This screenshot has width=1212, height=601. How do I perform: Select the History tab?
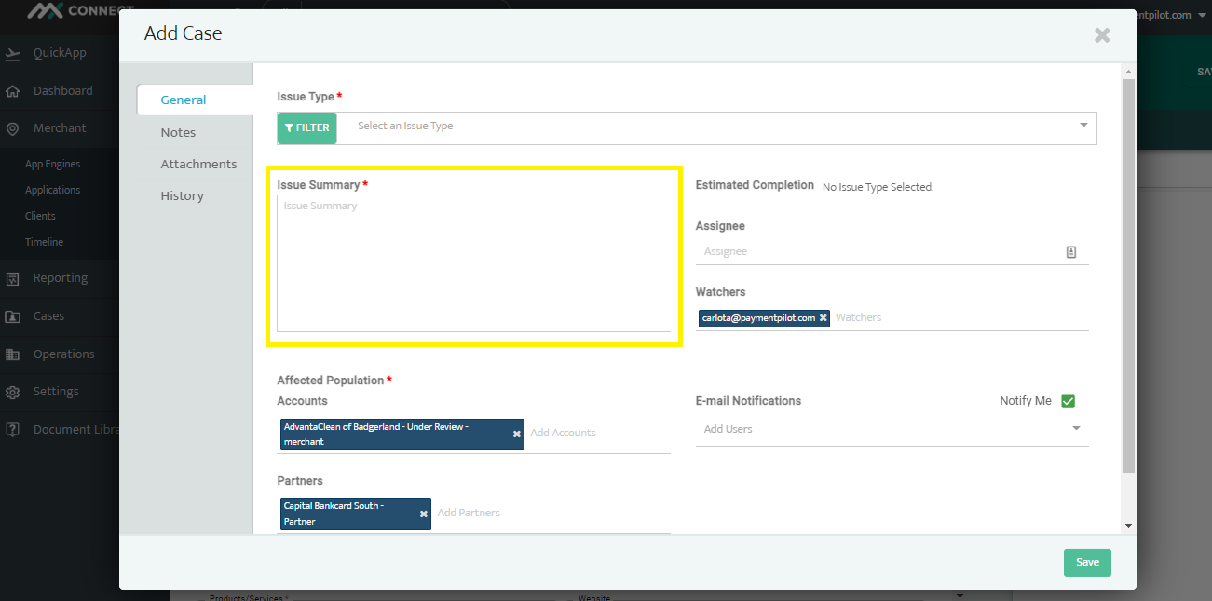182,195
